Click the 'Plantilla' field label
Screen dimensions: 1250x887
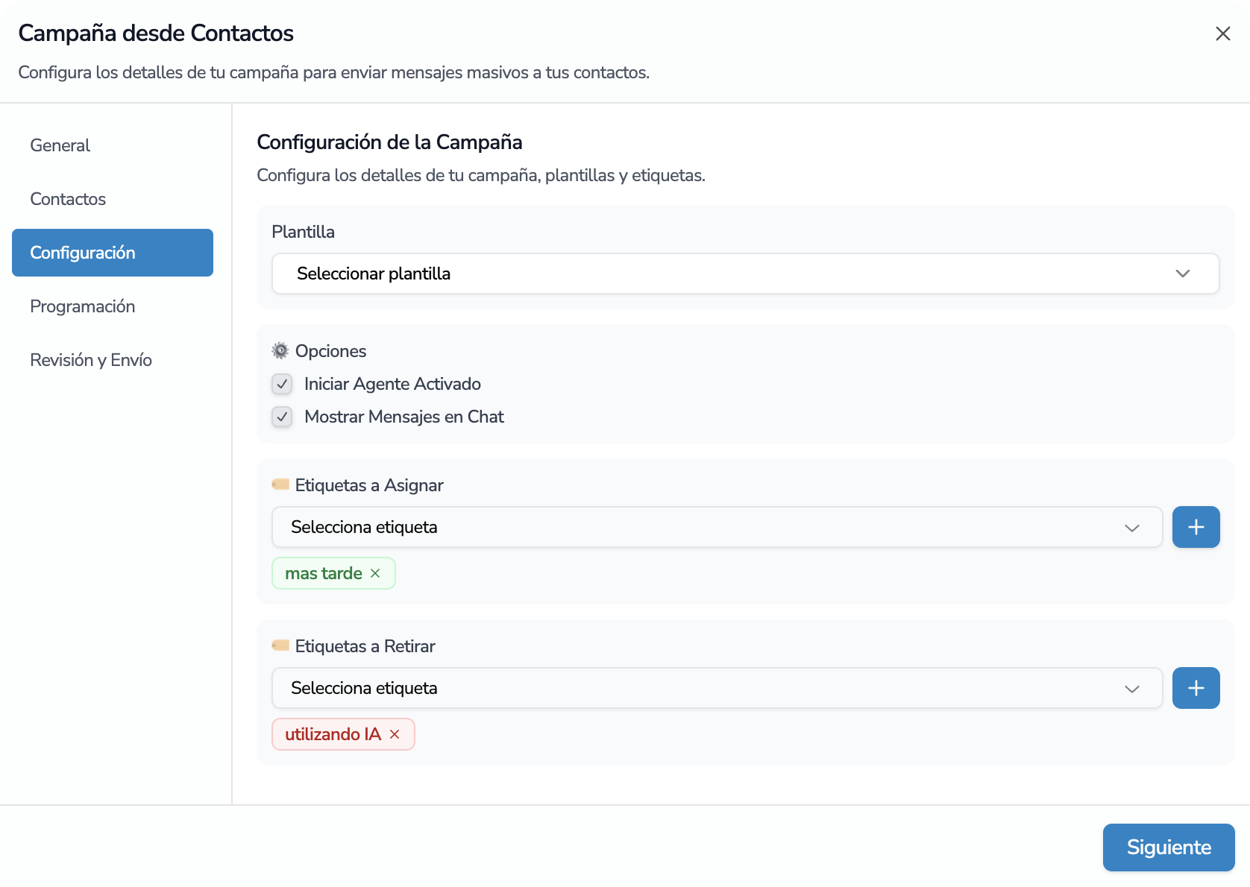[303, 232]
